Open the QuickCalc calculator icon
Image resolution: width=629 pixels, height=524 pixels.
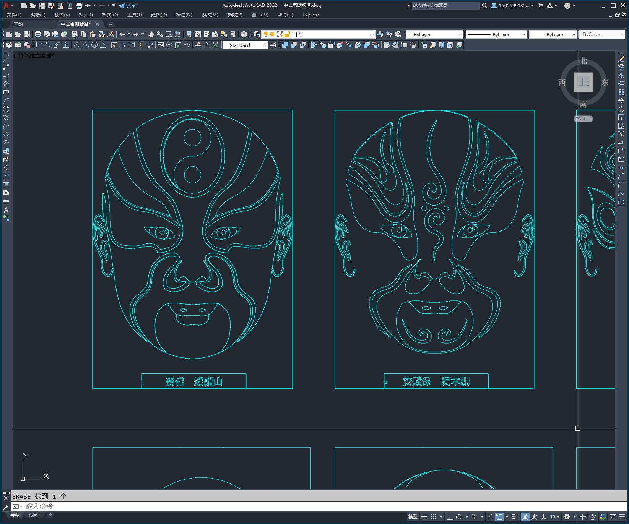(233, 34)
